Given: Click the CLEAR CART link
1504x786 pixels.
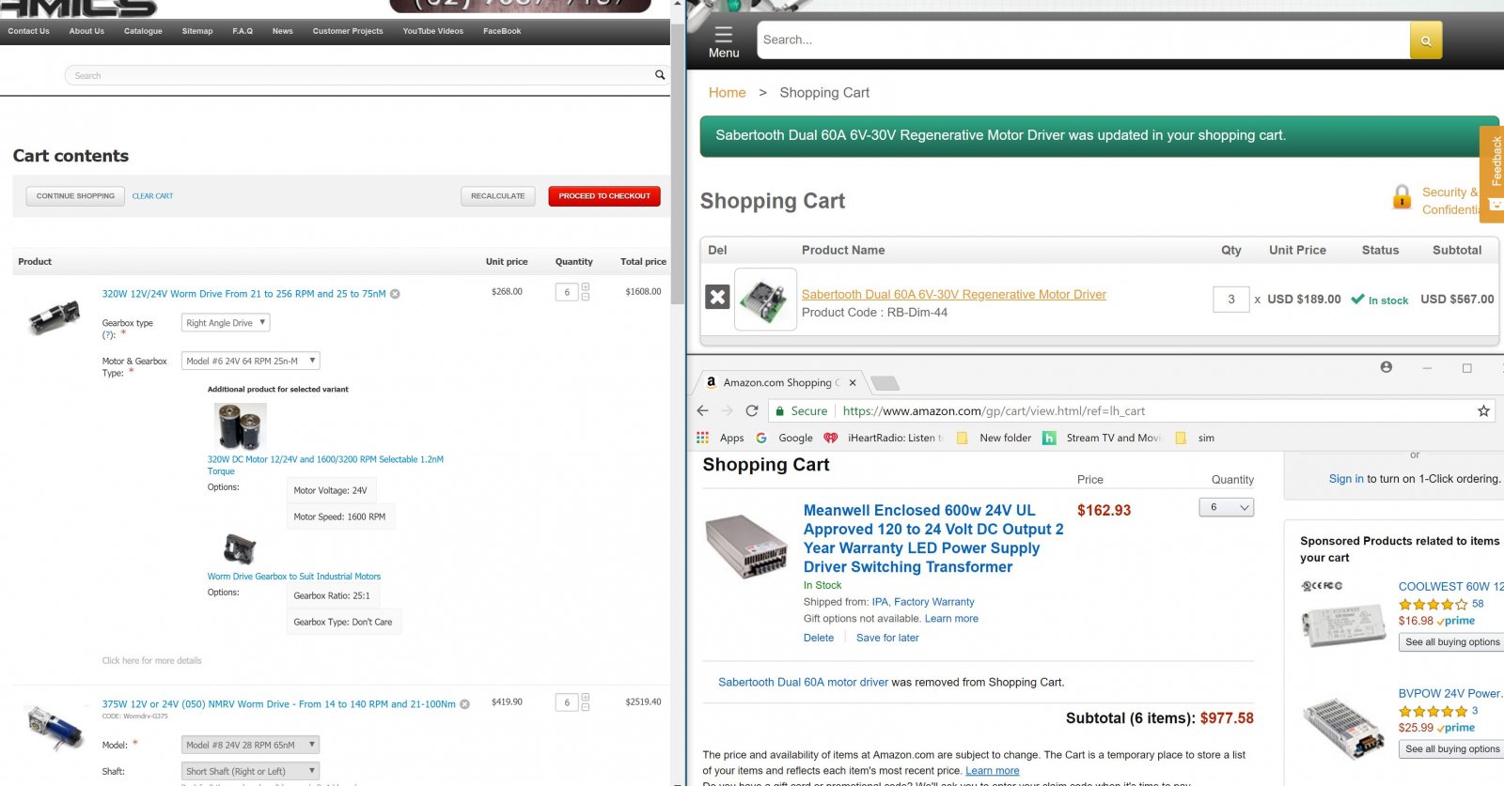Looking at the screenshot, I should tap(152, 196).
